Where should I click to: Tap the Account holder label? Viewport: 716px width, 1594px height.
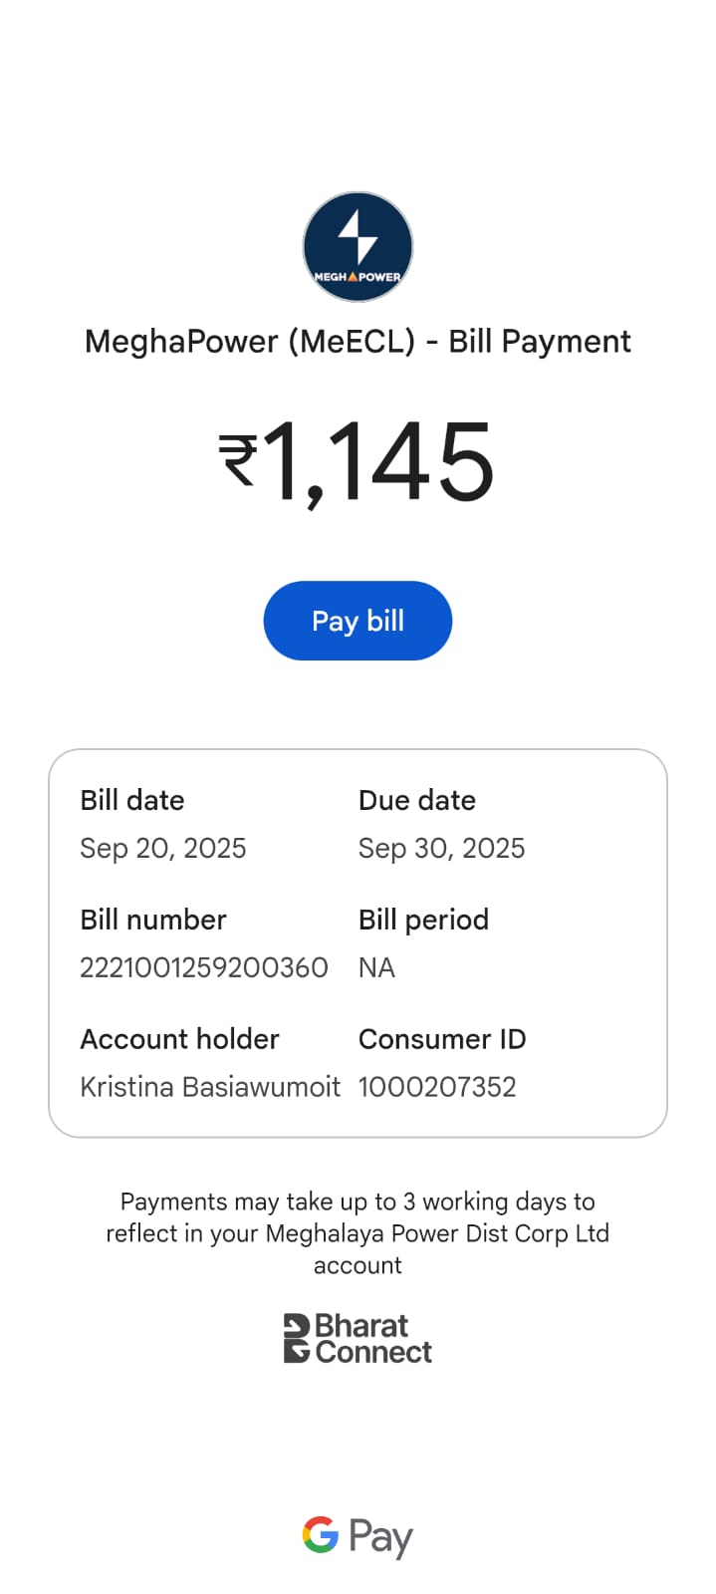(179, 1039)
